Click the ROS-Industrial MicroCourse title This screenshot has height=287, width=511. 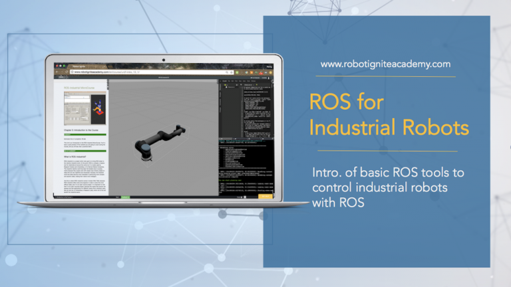click(x=79, y=88)
